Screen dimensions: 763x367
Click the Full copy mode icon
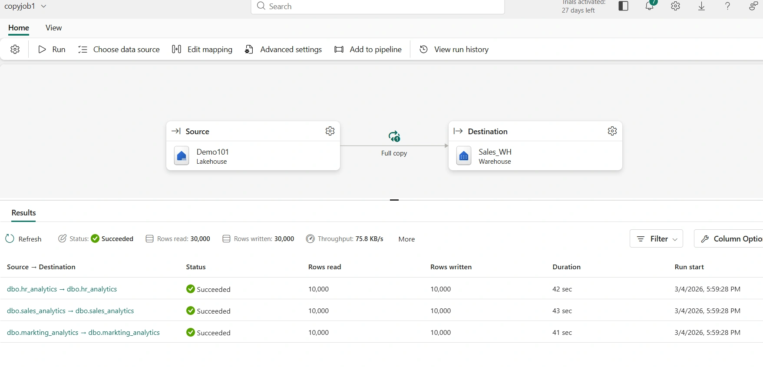pos(394,136)
